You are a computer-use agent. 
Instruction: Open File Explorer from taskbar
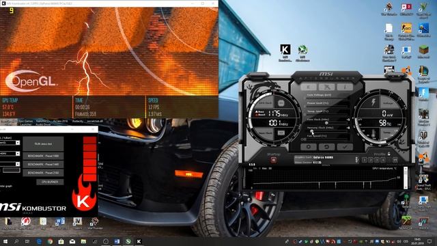[83, 241]
